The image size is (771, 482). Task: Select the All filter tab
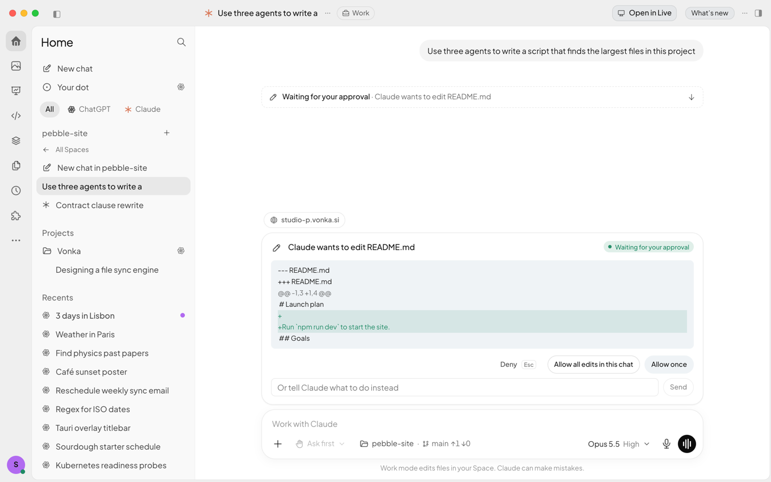coord(50,109)
